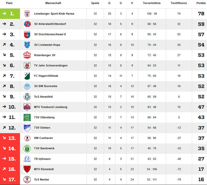207x185 pixels.
Task: Select the Torverhältnis column header
Action: pyautogui.click(x=152, y=3)
